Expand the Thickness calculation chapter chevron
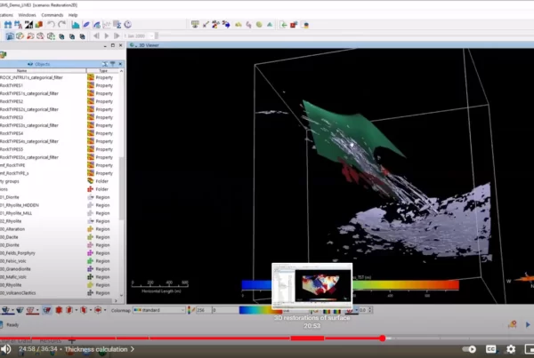 [x=132, y=349]
